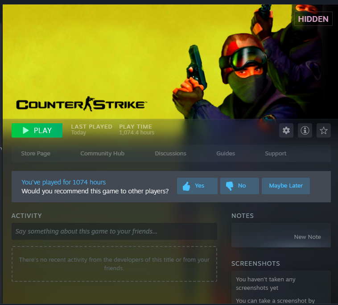Open the Store Page tab

36,154
